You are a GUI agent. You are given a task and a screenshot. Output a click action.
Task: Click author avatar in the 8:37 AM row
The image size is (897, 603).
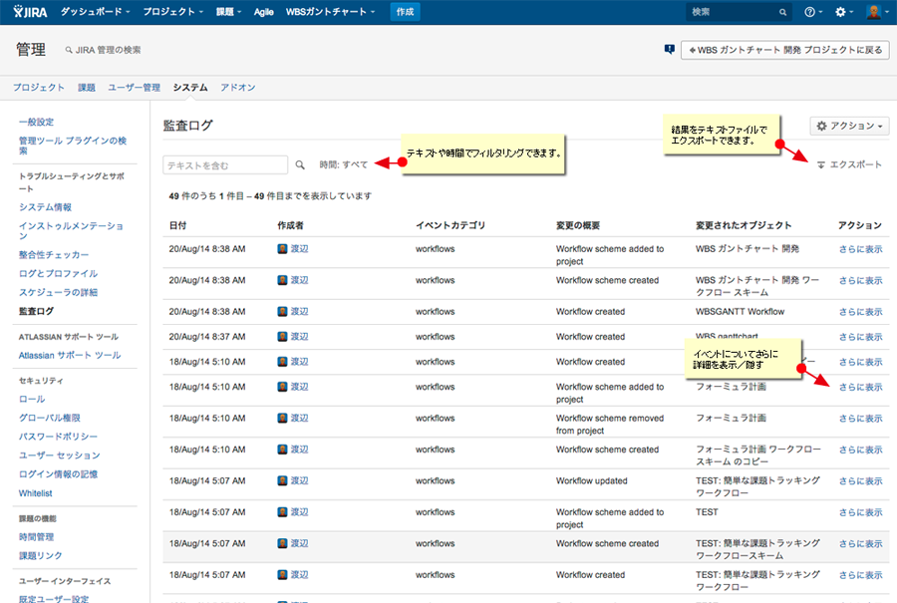click(282, 337)
